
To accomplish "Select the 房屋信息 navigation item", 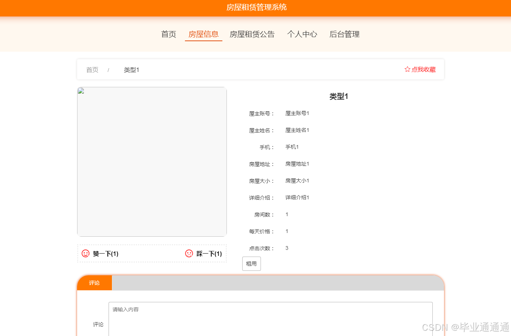I will (x=204, y=34).
